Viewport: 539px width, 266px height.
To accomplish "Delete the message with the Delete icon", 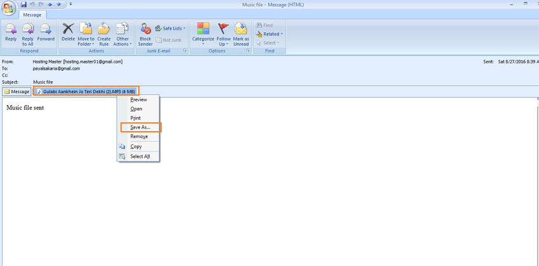I will (68, 32).
